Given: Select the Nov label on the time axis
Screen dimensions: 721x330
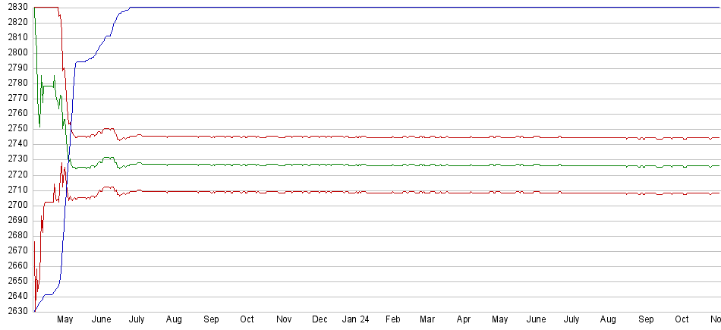Looking at the screenshot, I should tap(284, 320).
